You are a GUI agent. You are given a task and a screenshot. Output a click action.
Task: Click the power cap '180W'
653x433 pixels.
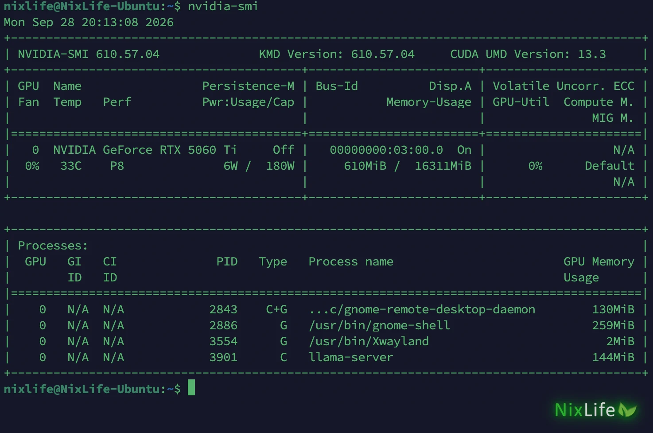tap(280, 166)
